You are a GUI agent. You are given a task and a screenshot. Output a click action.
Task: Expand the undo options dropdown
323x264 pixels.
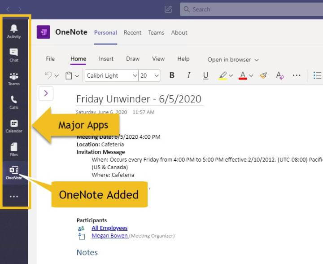pos(57,76)
